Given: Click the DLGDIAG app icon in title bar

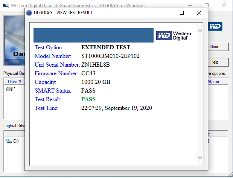Looking at the screenshot, I should tap(6, 5).
